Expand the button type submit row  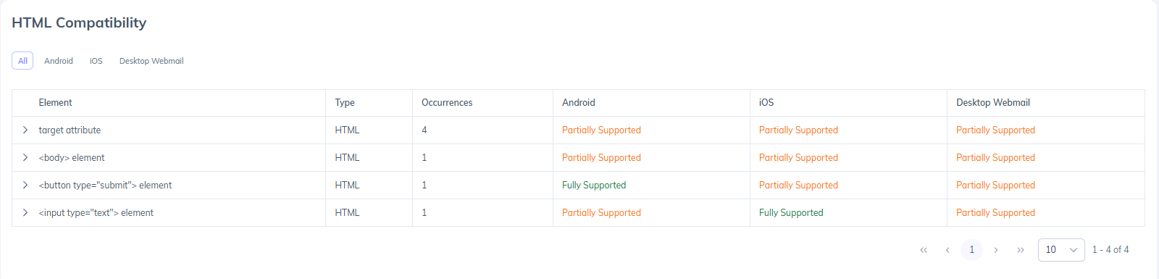[x=25, y=185]
